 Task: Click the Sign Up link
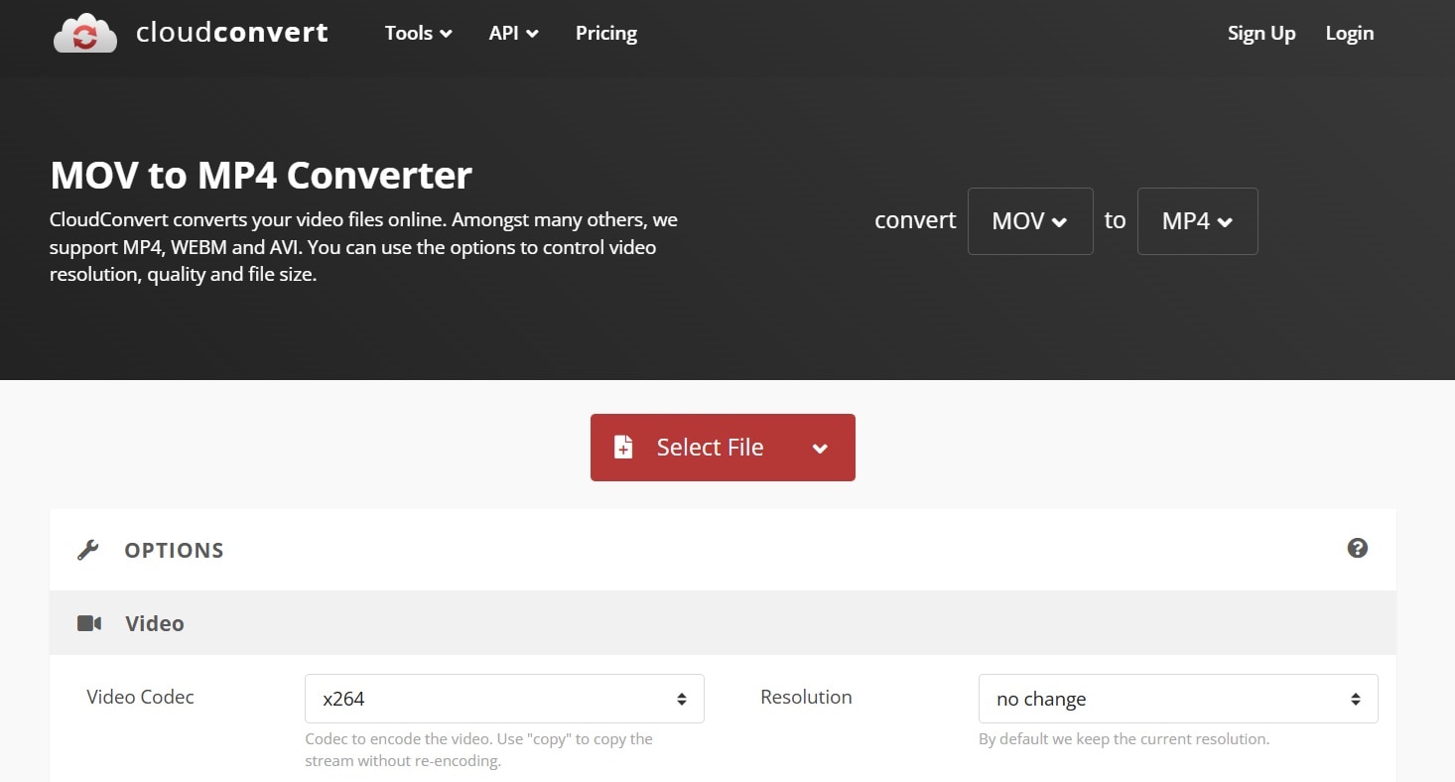pyautogui.click(x=1261, y=33)
